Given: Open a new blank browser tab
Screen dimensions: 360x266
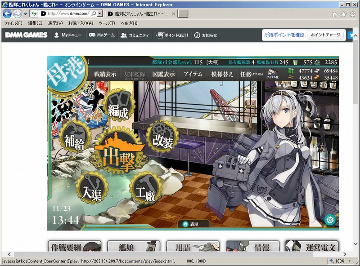Looking at the screenshot, I should [x=183, y=14].
